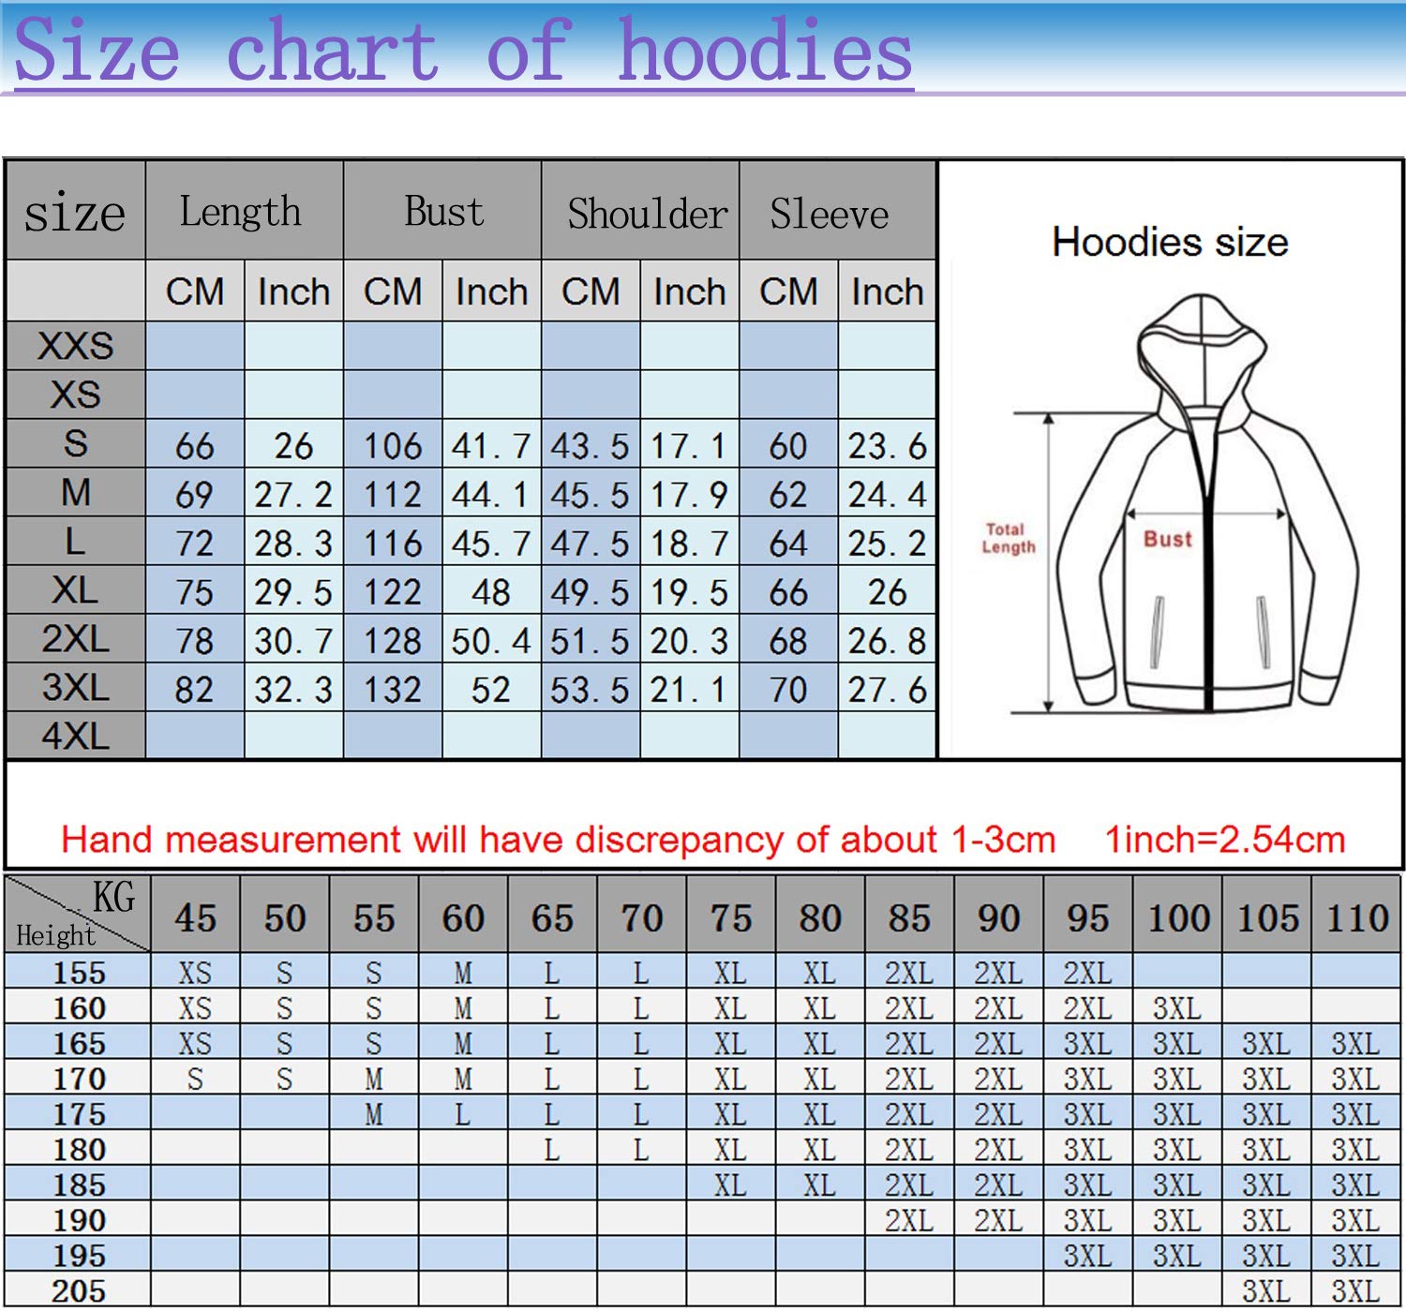Screen dimensions: 1406x1311
Task: Click the "47.5" shoulder CM value
Action: pos(591,543)
